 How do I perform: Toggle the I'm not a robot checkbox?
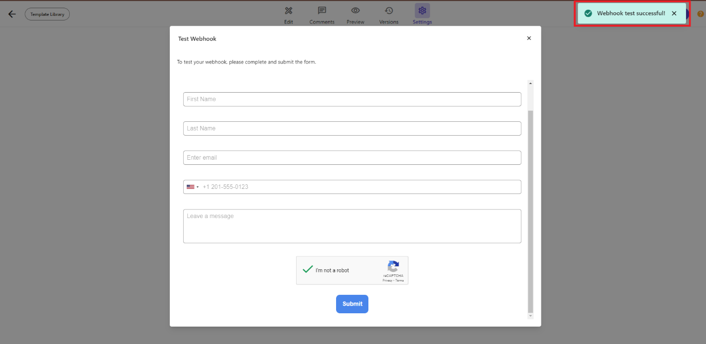click(x=308, y=270)
